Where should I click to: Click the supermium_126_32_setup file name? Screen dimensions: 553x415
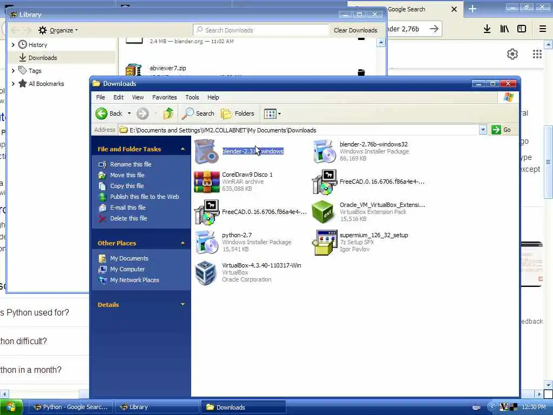[374, 235]
